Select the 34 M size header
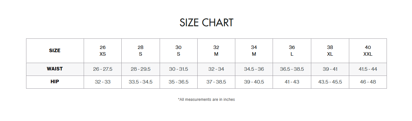412x121 pixels. [254, 51]
